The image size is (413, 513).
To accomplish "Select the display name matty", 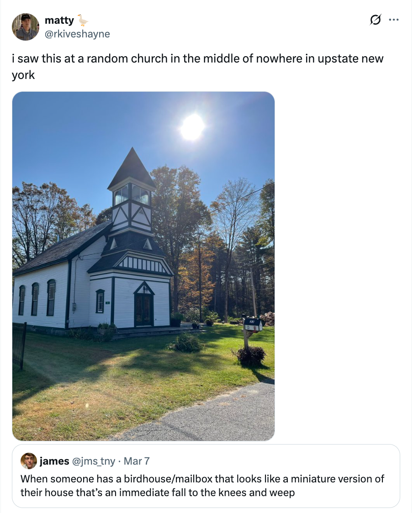I will click(59, 20).
